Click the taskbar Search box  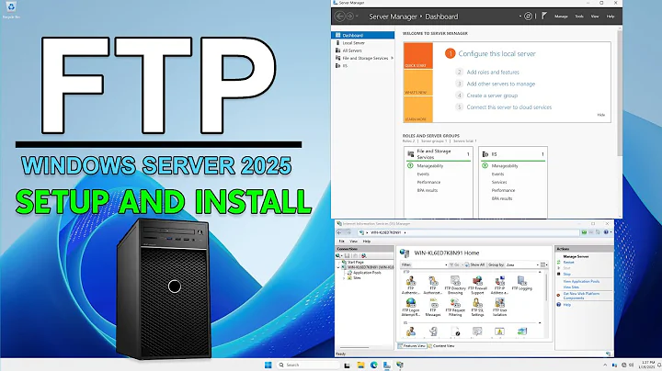pyautogui.click(x=308, y=365)
